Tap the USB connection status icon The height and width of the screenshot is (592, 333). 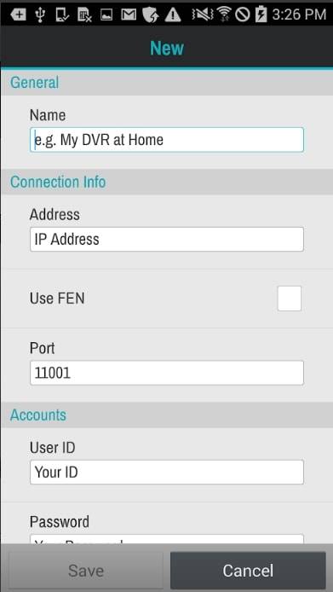pyautogui.click(x=39, y=15)
